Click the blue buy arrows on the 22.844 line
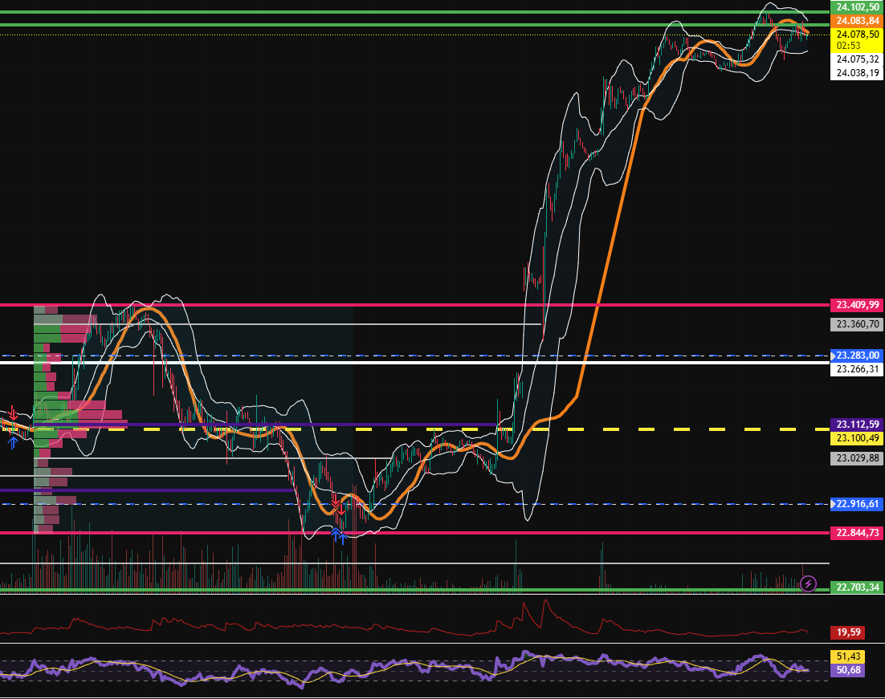Image resolution: width=885 pixels, height=699 pixels. click(338, 533)
